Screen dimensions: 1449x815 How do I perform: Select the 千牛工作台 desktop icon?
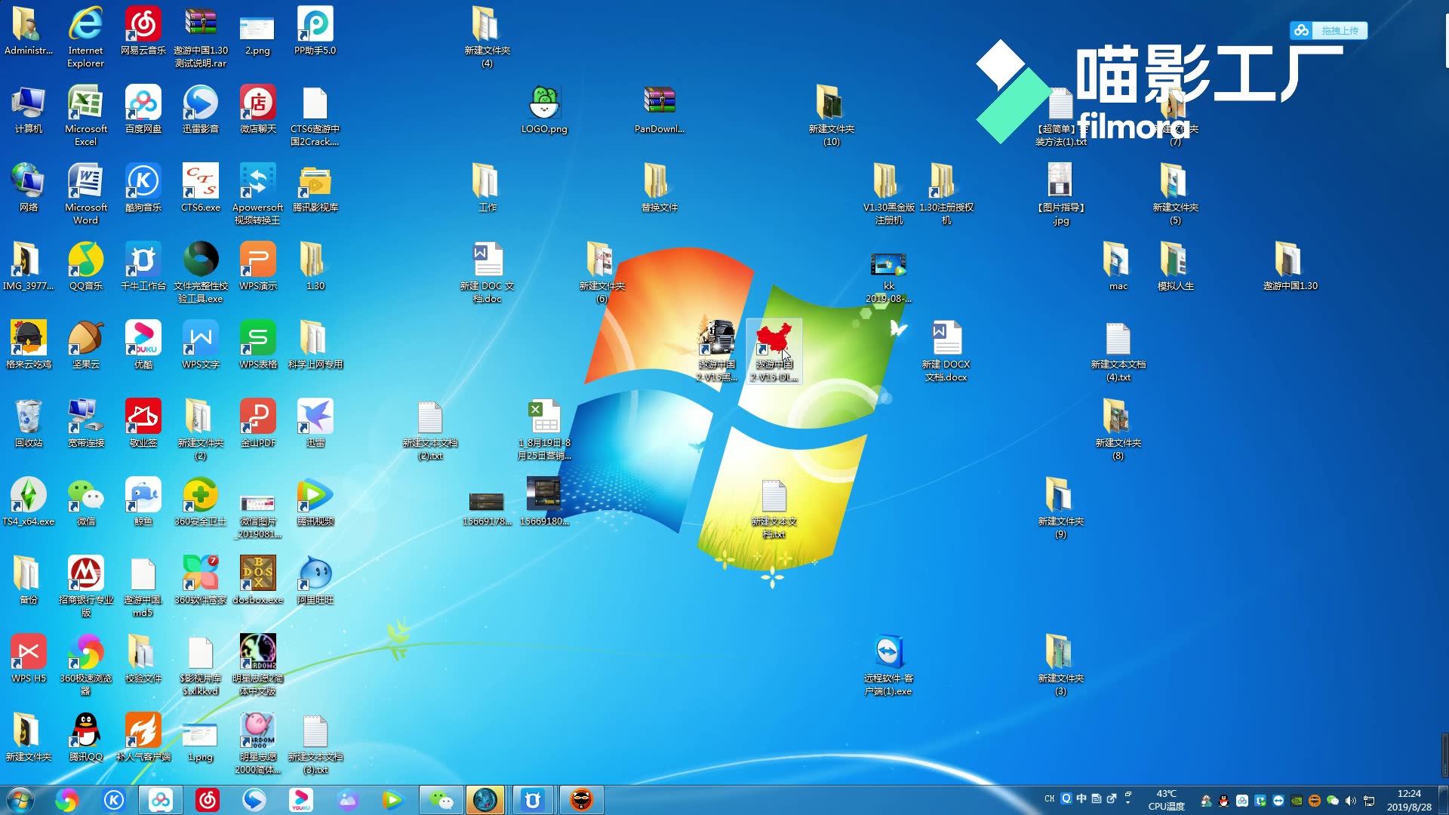click(x=143, y=266)
